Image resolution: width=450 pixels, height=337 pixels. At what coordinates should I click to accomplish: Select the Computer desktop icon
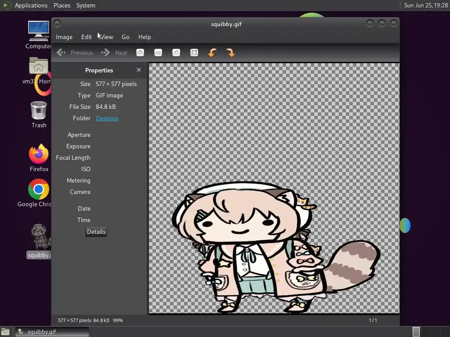[39, 35]
